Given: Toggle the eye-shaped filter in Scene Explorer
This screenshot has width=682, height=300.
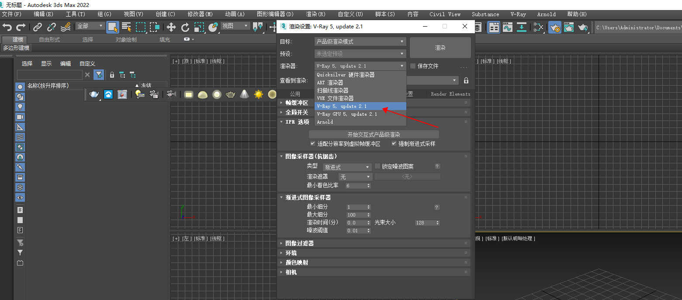Looking at the screenshot, I should pyautogui.click(x=20, y=197).
